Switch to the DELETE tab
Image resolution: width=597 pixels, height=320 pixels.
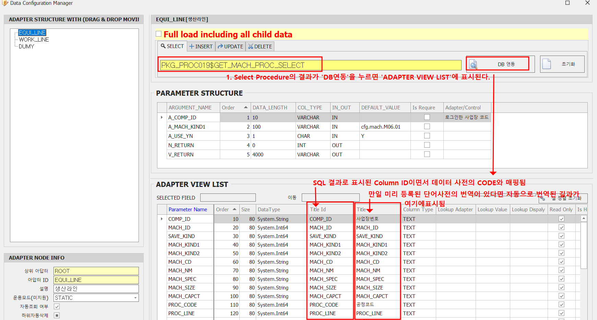(260, 46)
